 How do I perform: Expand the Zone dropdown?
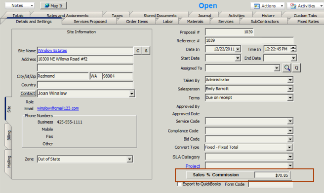pyautogui.click(x=129, y=159)
